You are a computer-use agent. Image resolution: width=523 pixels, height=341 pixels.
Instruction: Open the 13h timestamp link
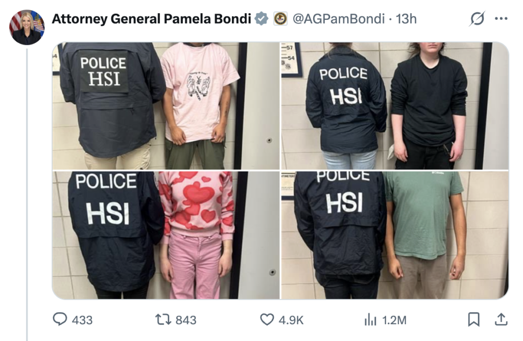point(406,19)
